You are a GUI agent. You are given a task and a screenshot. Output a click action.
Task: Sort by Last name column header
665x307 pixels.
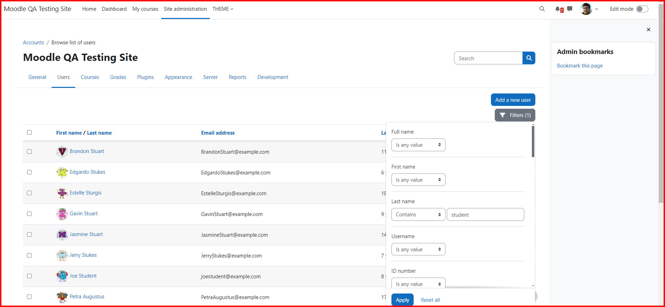[x=99, y=133]
